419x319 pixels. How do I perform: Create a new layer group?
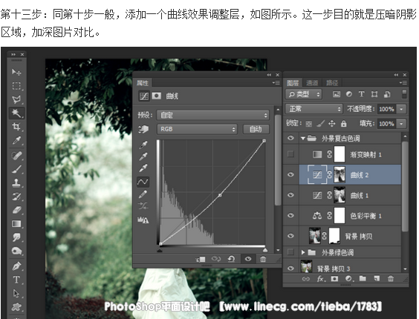(x=363, y=279)
